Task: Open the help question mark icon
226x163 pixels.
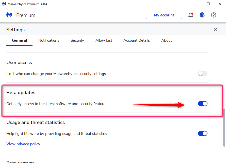Action: pos(214,15)
